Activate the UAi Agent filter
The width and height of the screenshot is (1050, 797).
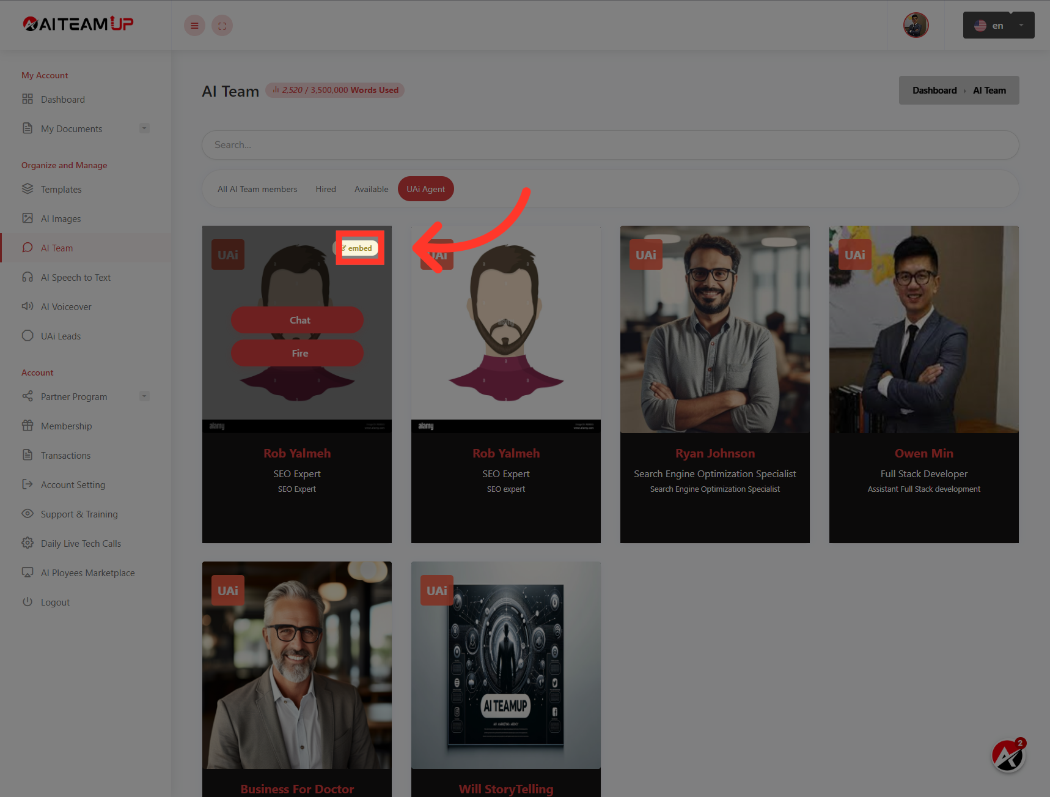pyautogui.click(x=425, y=189)
